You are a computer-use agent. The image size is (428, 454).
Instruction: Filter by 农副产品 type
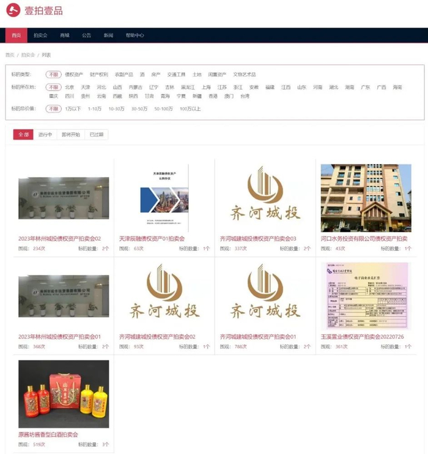click(124, 75)
